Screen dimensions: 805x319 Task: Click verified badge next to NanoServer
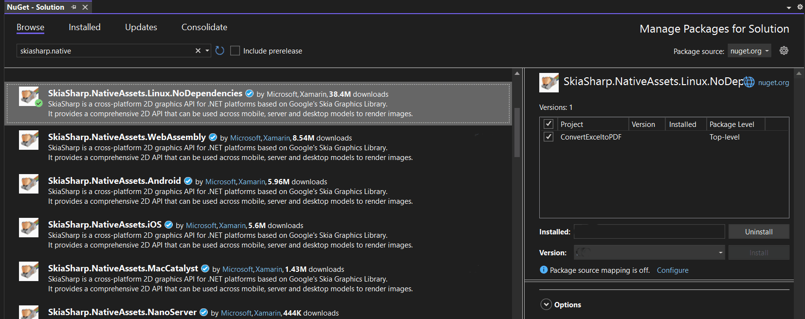point(203,312)
